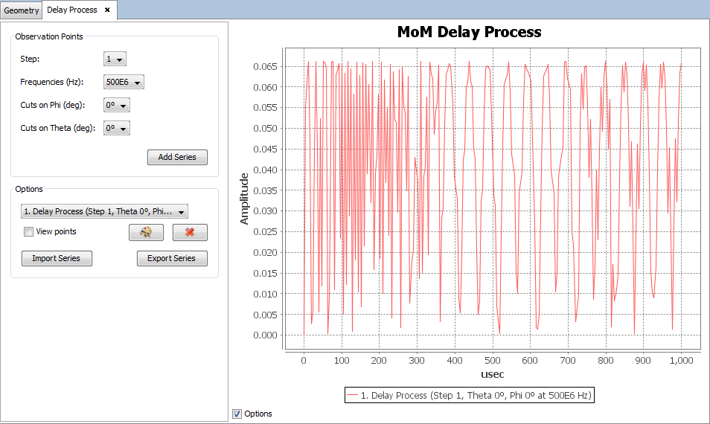Viewport: 710px width, 424px height.
Task: Click the usec x-axis label
Action: (x=493, y=376)
